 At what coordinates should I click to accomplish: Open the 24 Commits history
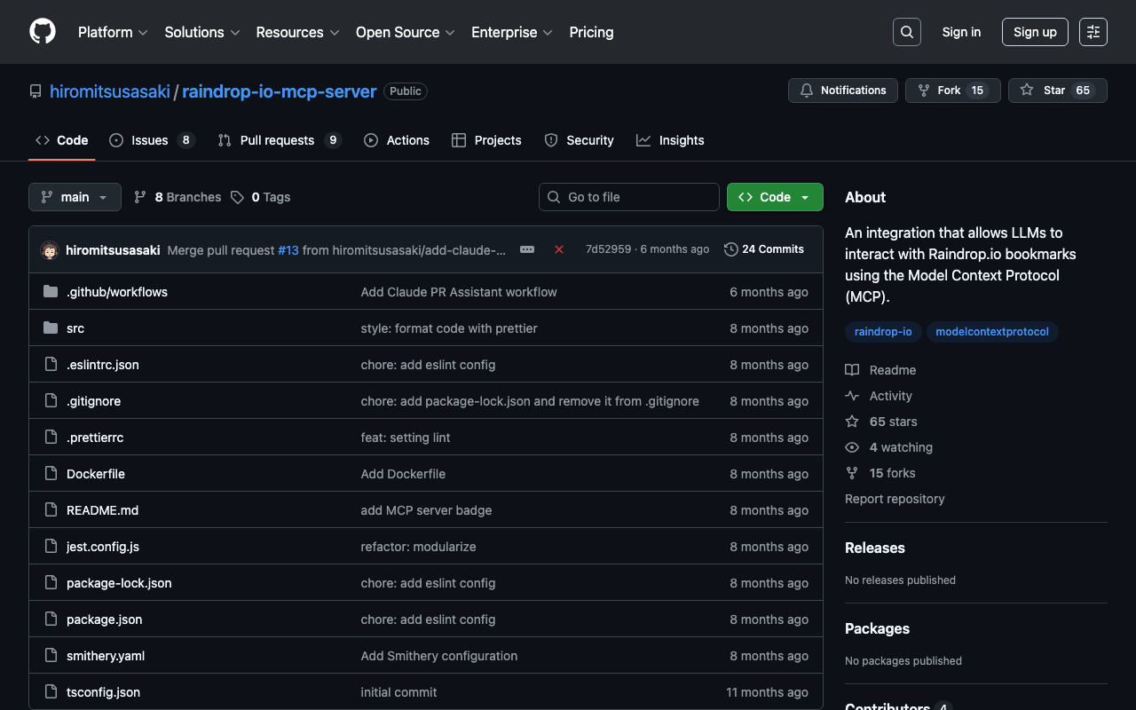coord(764,249)
